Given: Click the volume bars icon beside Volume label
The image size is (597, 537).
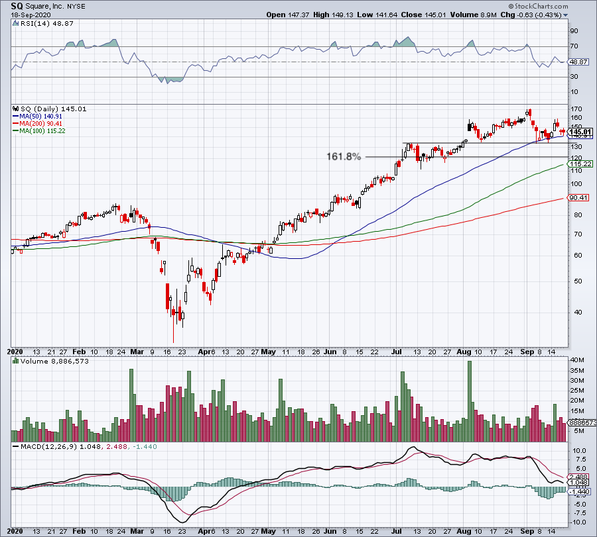Looking at the screenshot, I should pos(16,361).
